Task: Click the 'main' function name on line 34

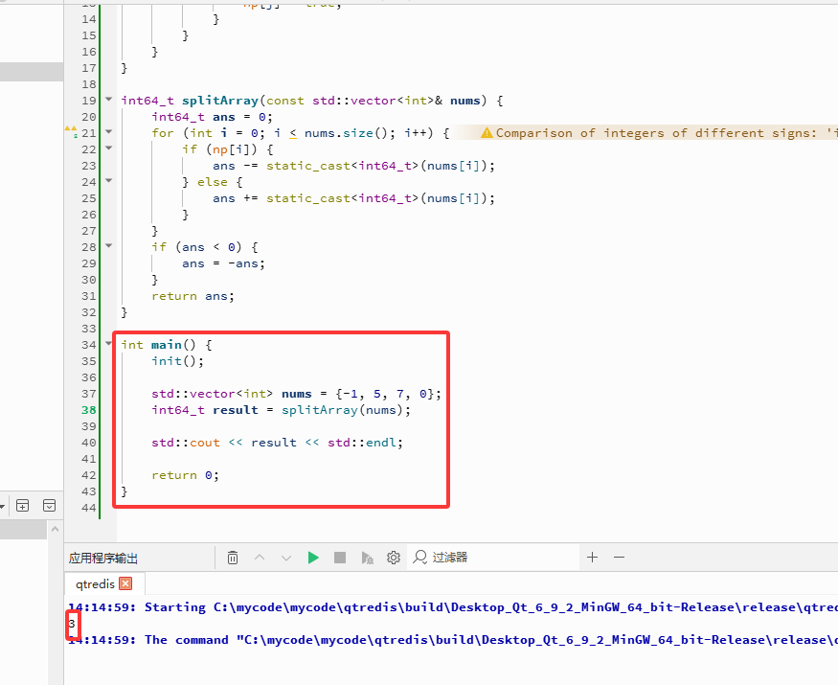Action: point(167,345)
